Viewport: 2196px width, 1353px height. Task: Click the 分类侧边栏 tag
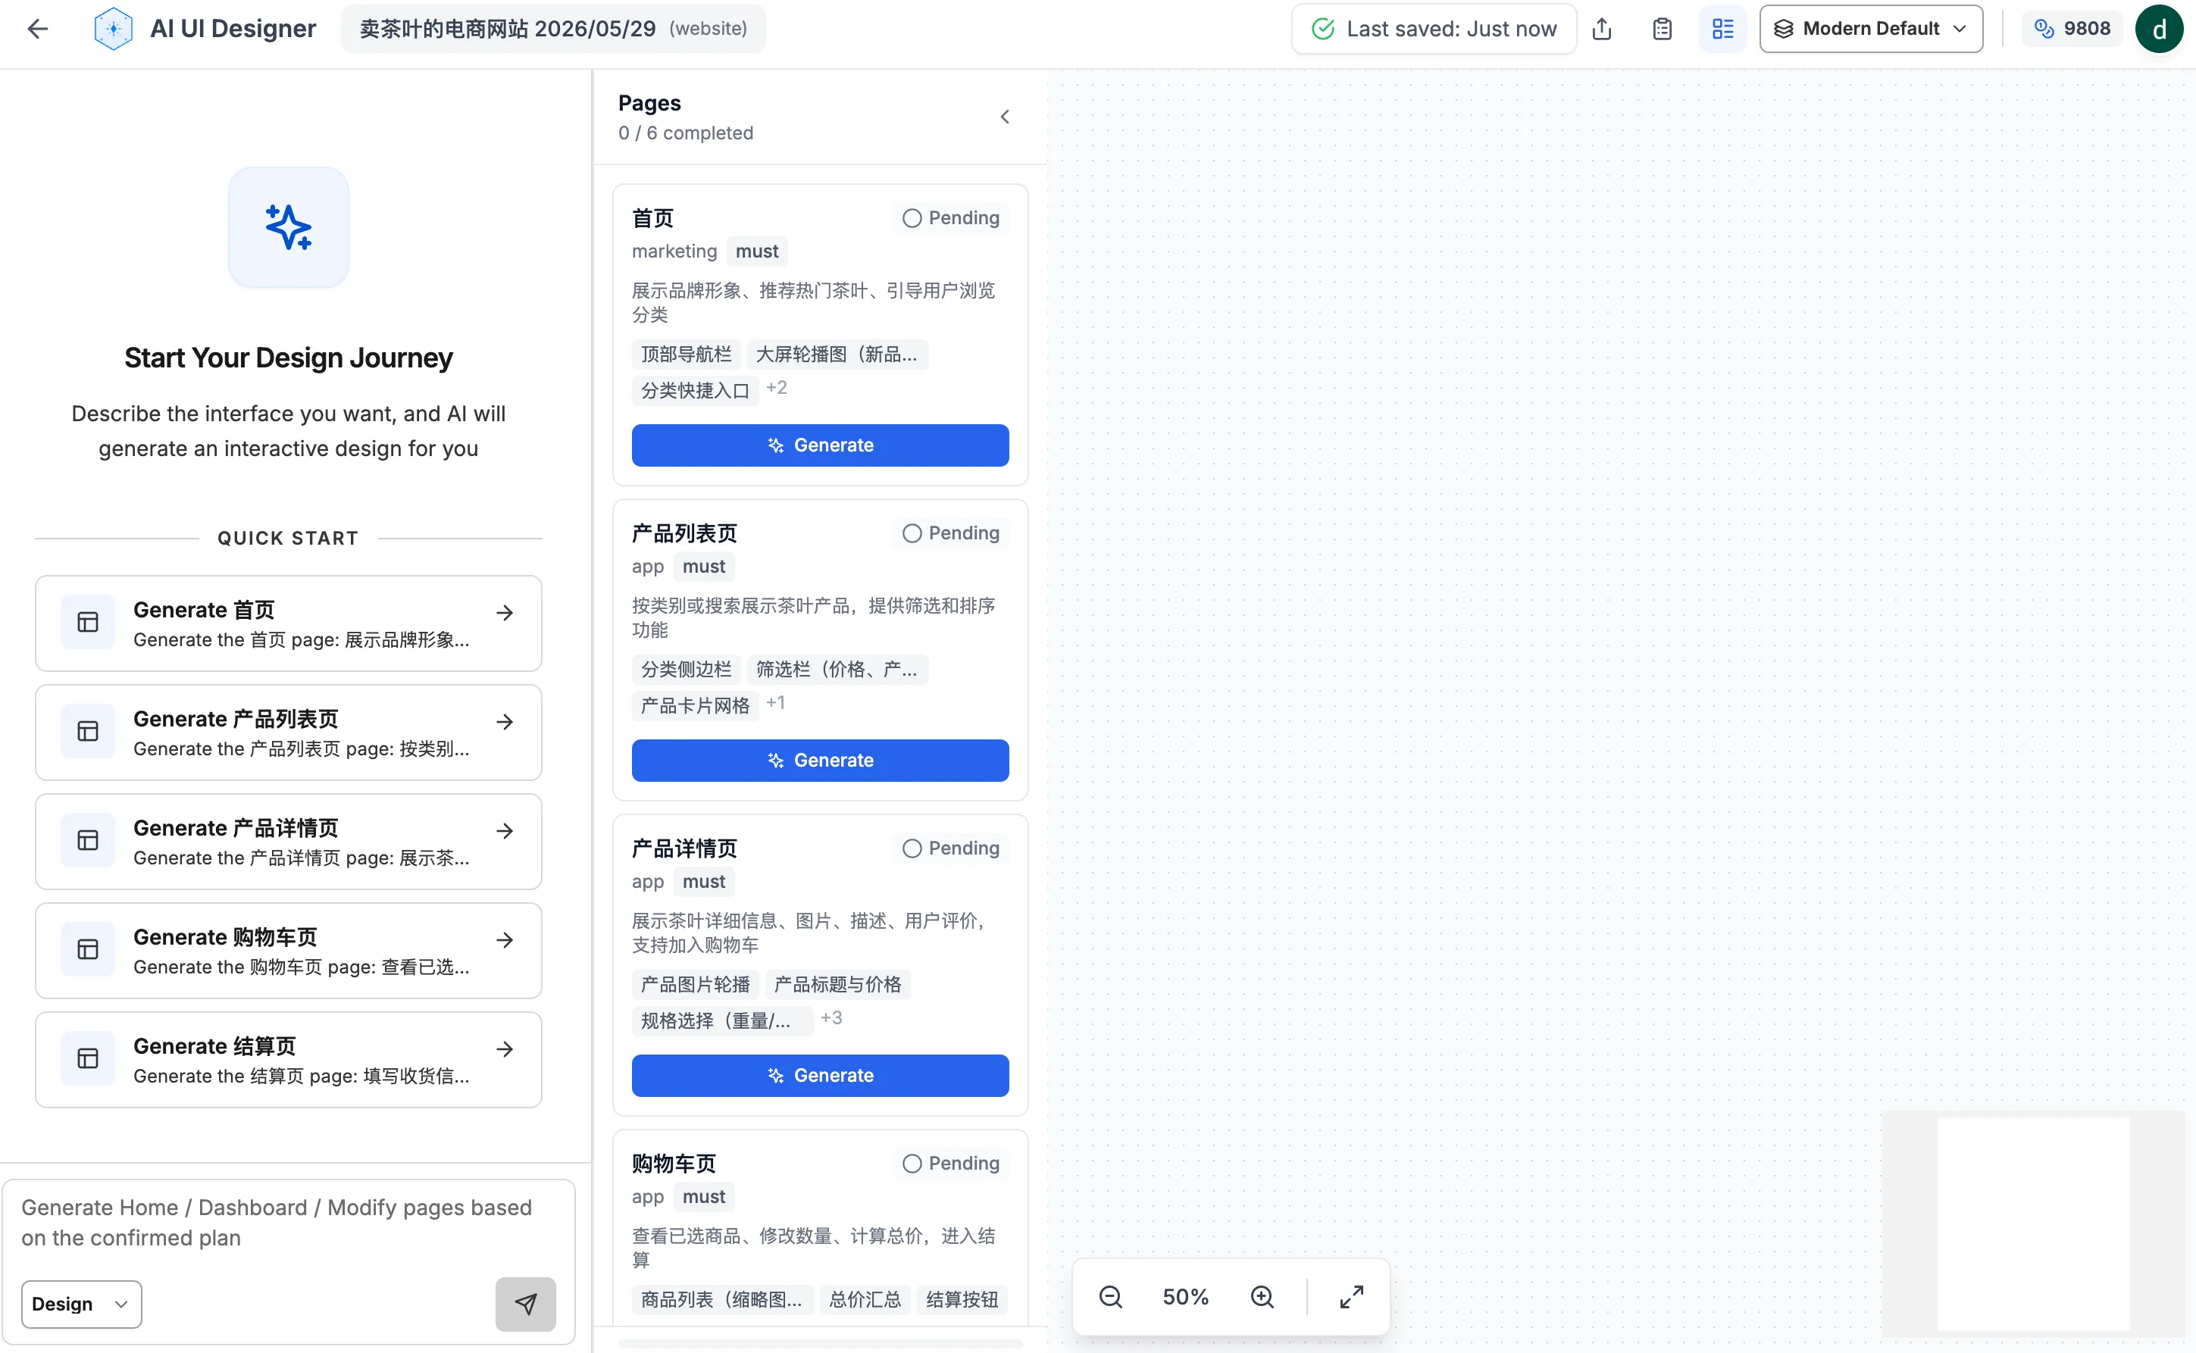click(x=687, y=670)
